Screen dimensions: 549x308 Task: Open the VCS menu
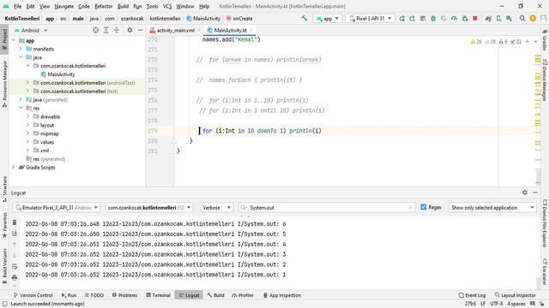coord(167,6)
